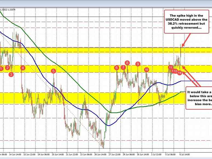This screenshot has width=212, height=159.
Task: Click the 26 Jun 14:00 time axis label
Action: [x=100, y=154]
